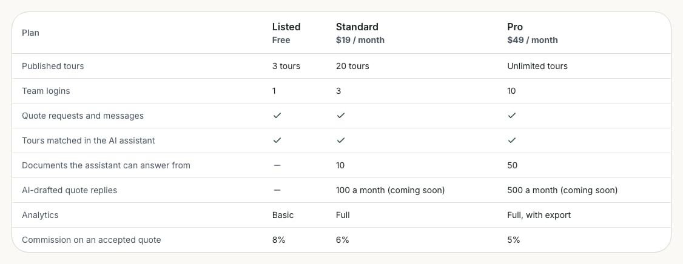Select the Pro plan heading
The image size is (683, 264).
point(515,27)
